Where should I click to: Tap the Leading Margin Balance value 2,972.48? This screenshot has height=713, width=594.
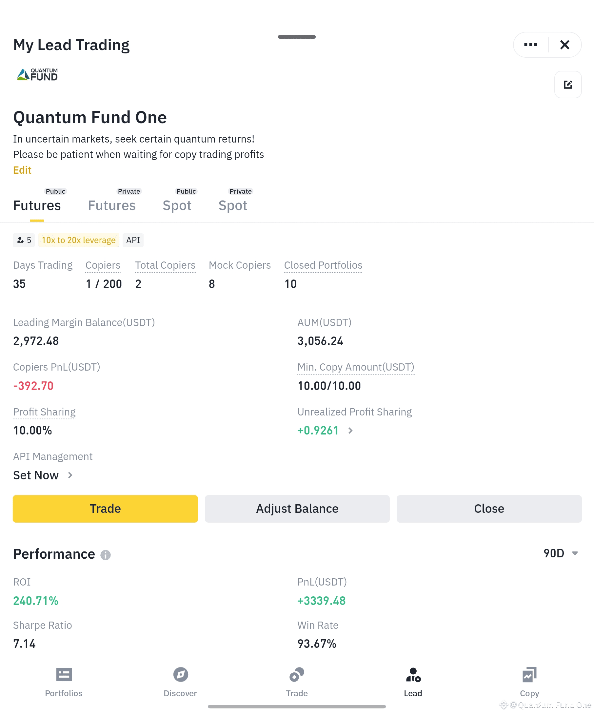36,341
